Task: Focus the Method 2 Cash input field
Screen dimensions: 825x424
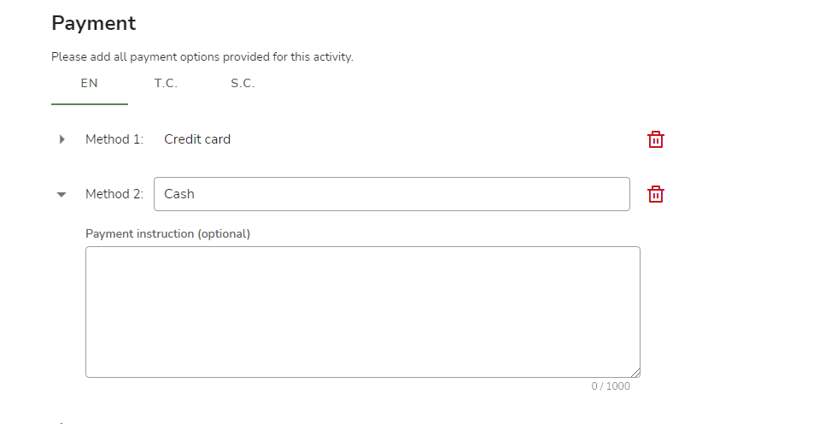Action: coord(391,194)
